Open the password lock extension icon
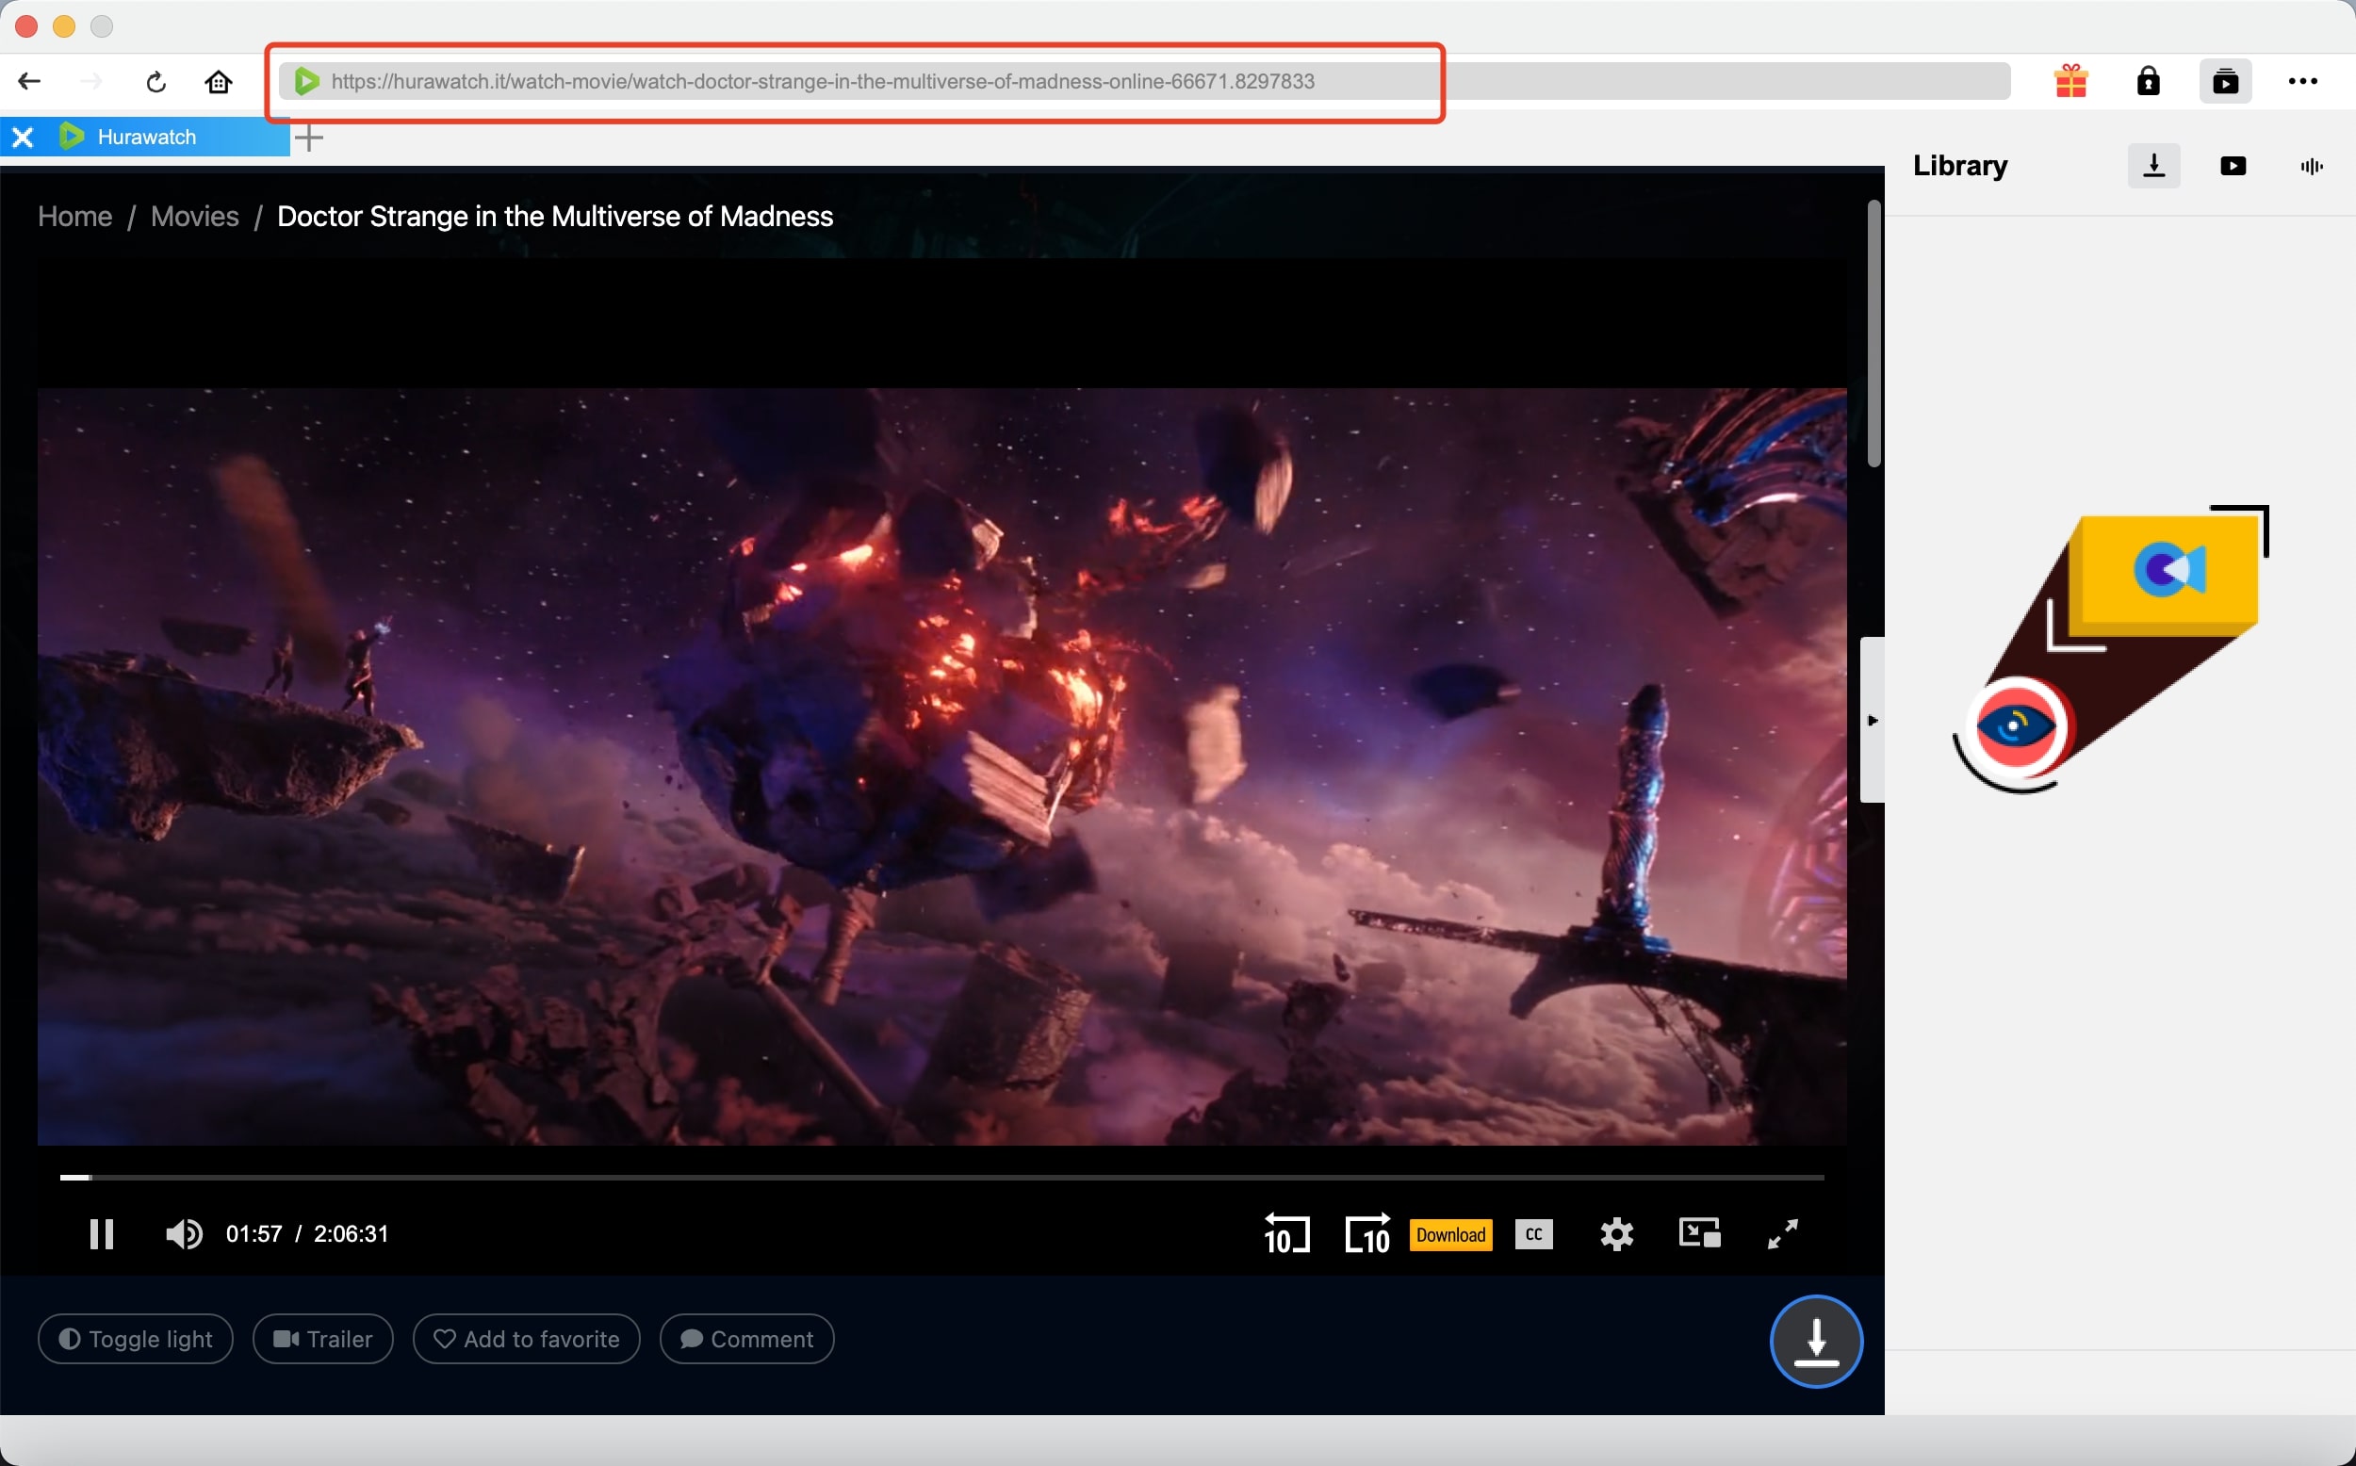Image resolution: width=2356 pixels, height=1466 pixels. (2149, 80)
